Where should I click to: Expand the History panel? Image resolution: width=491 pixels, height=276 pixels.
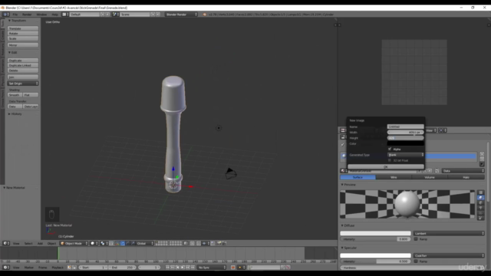tap(15, 114)
